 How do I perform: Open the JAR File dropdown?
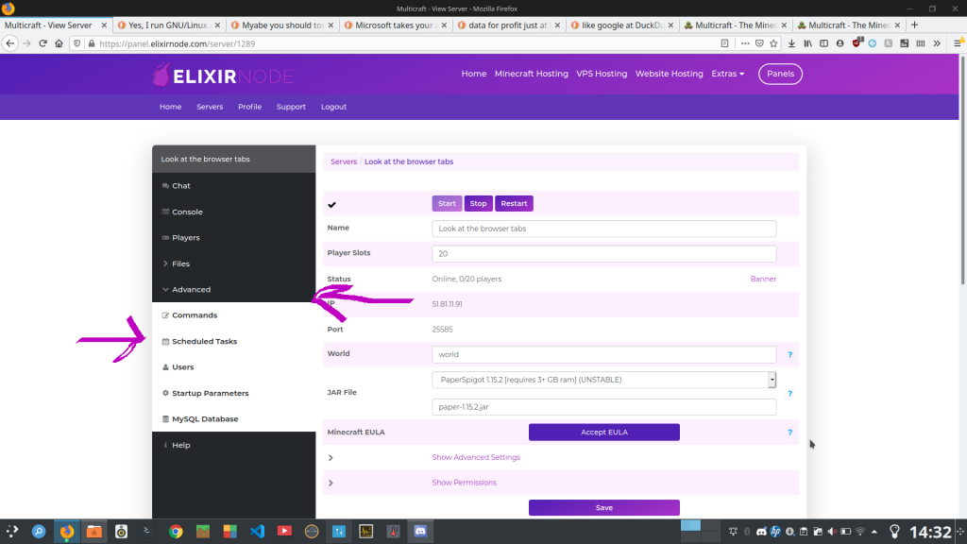[x=603, y=380]
